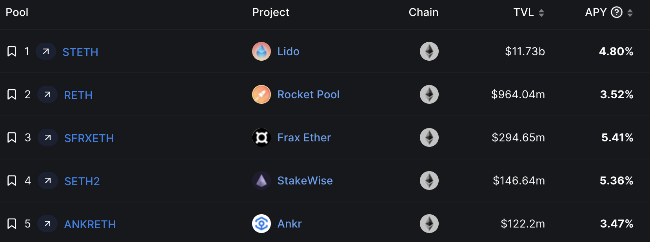Click the SETH2 pool bookmark icon
650x242 pixels.
coord(12,181)
